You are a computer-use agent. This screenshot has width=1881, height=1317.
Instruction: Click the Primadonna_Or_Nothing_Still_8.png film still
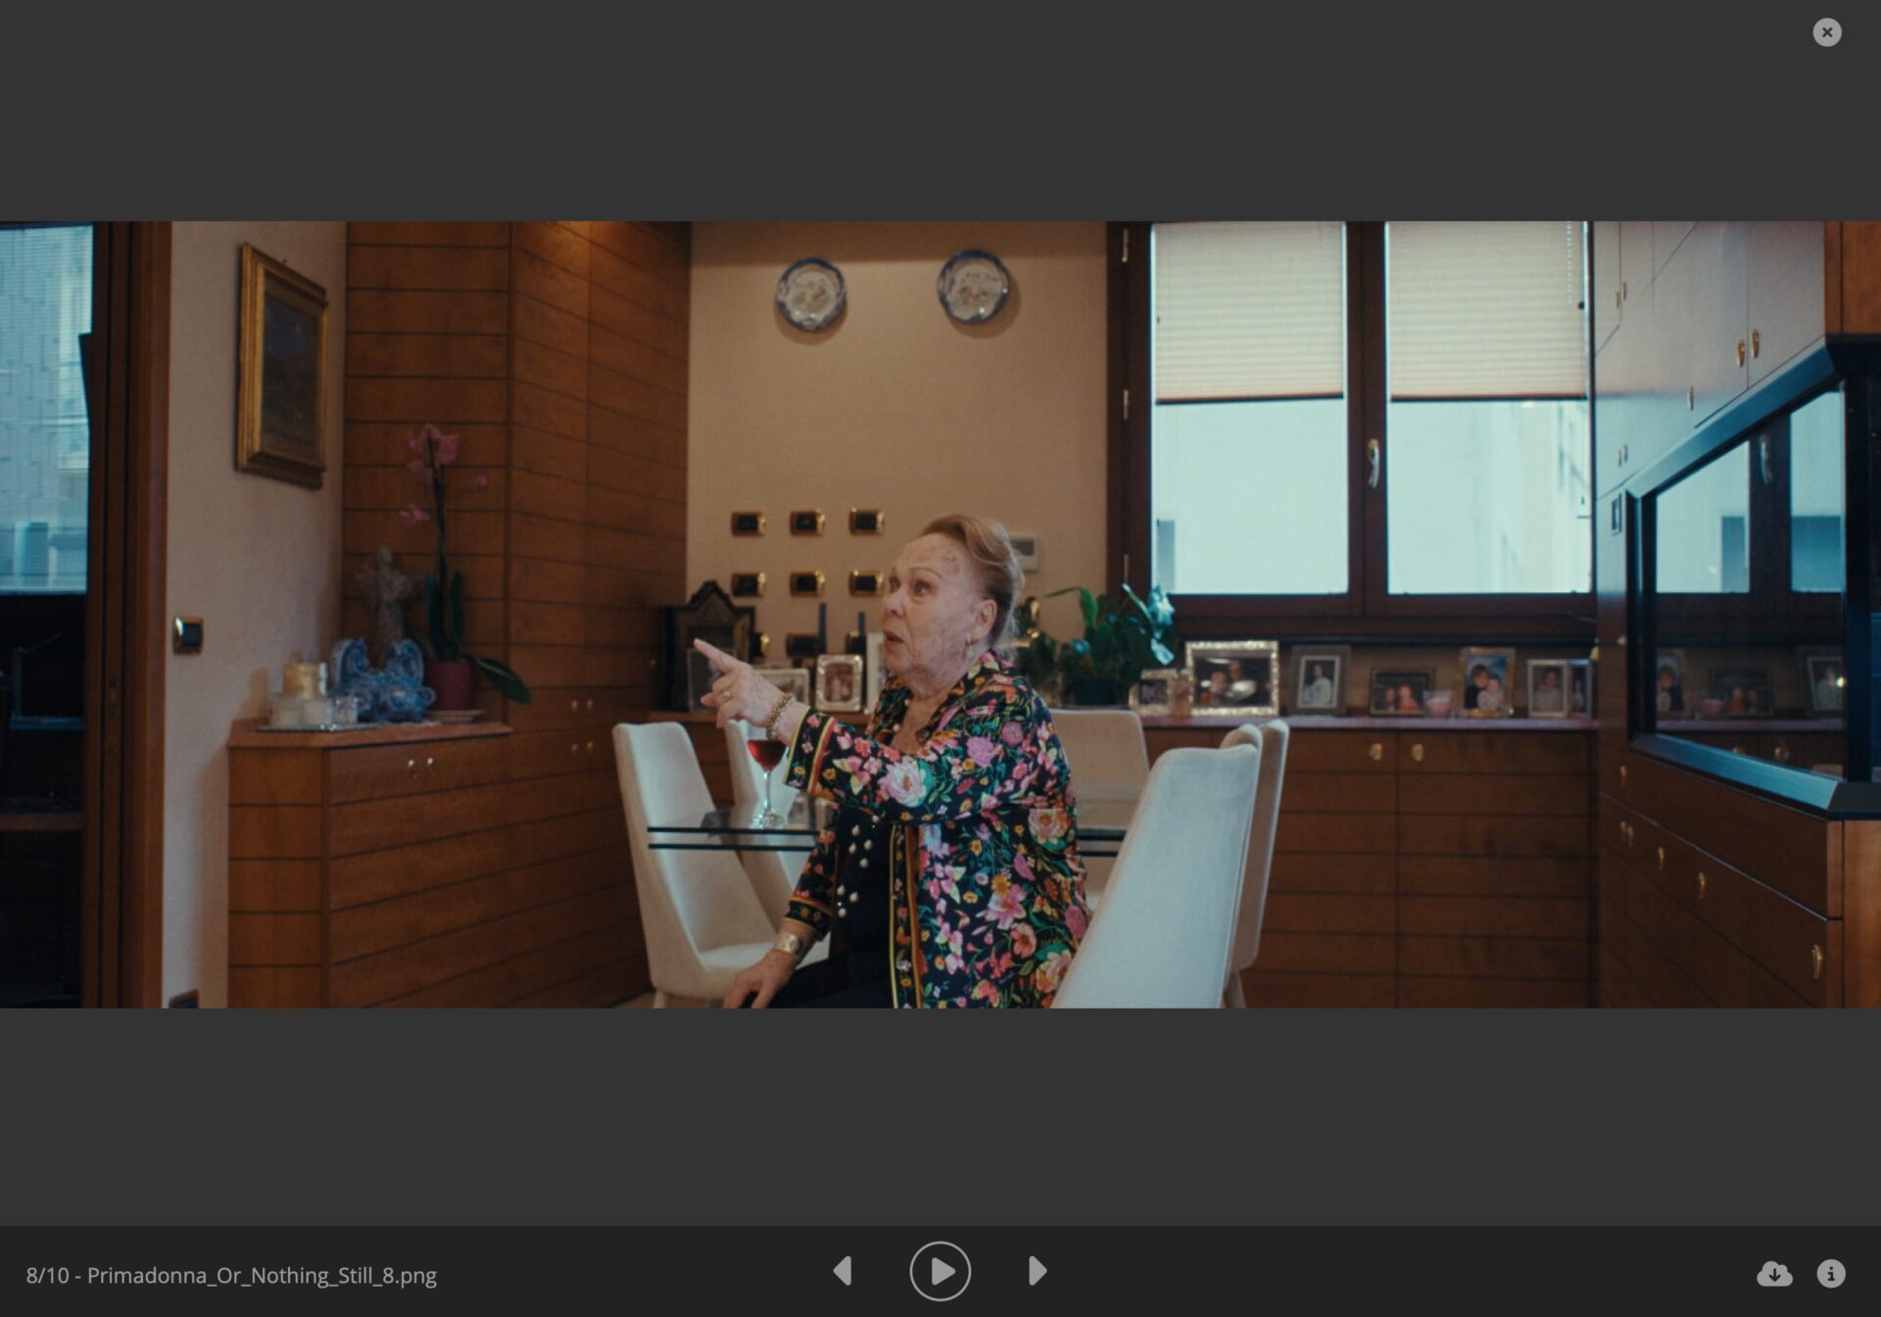[x=940, y=614]
